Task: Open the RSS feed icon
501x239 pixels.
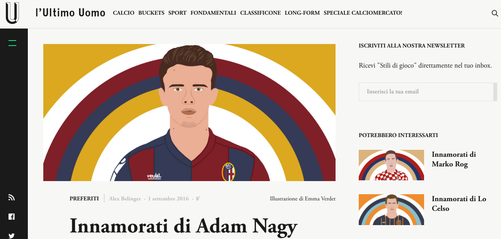Action: (x=12, y=198)
